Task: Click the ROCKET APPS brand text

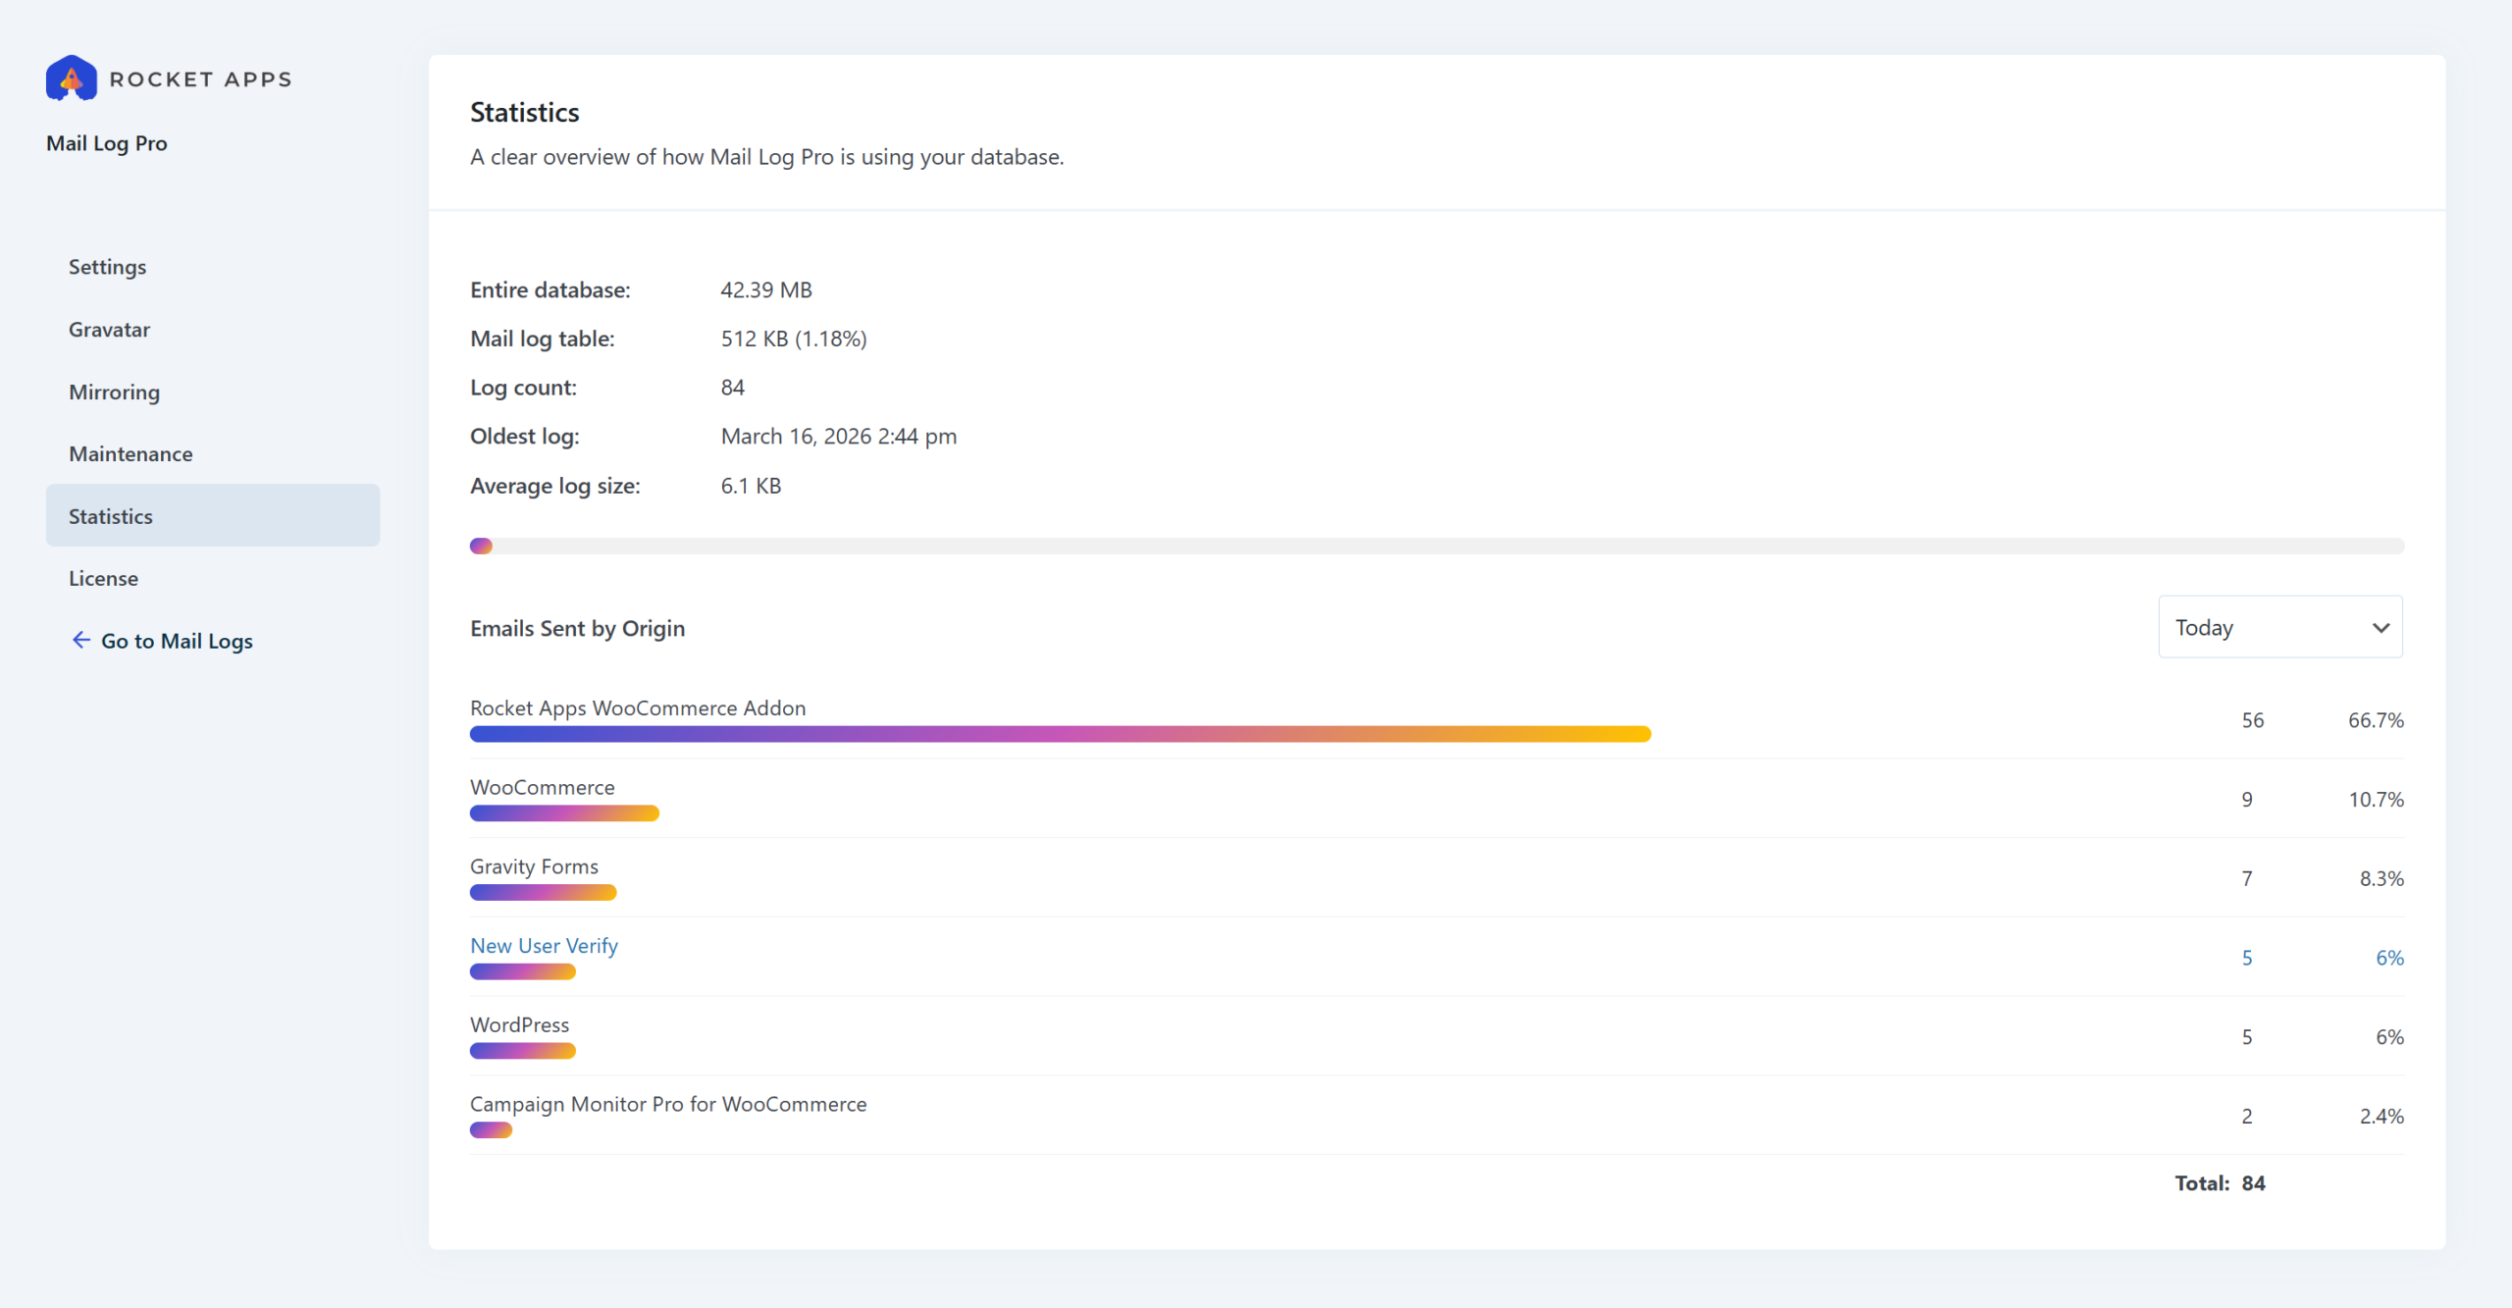Action: pos(200,78)
